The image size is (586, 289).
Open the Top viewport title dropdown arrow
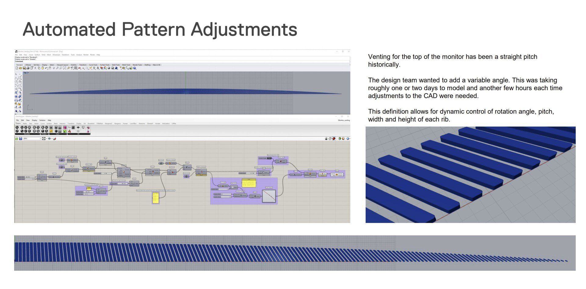[x=28, y=73]
